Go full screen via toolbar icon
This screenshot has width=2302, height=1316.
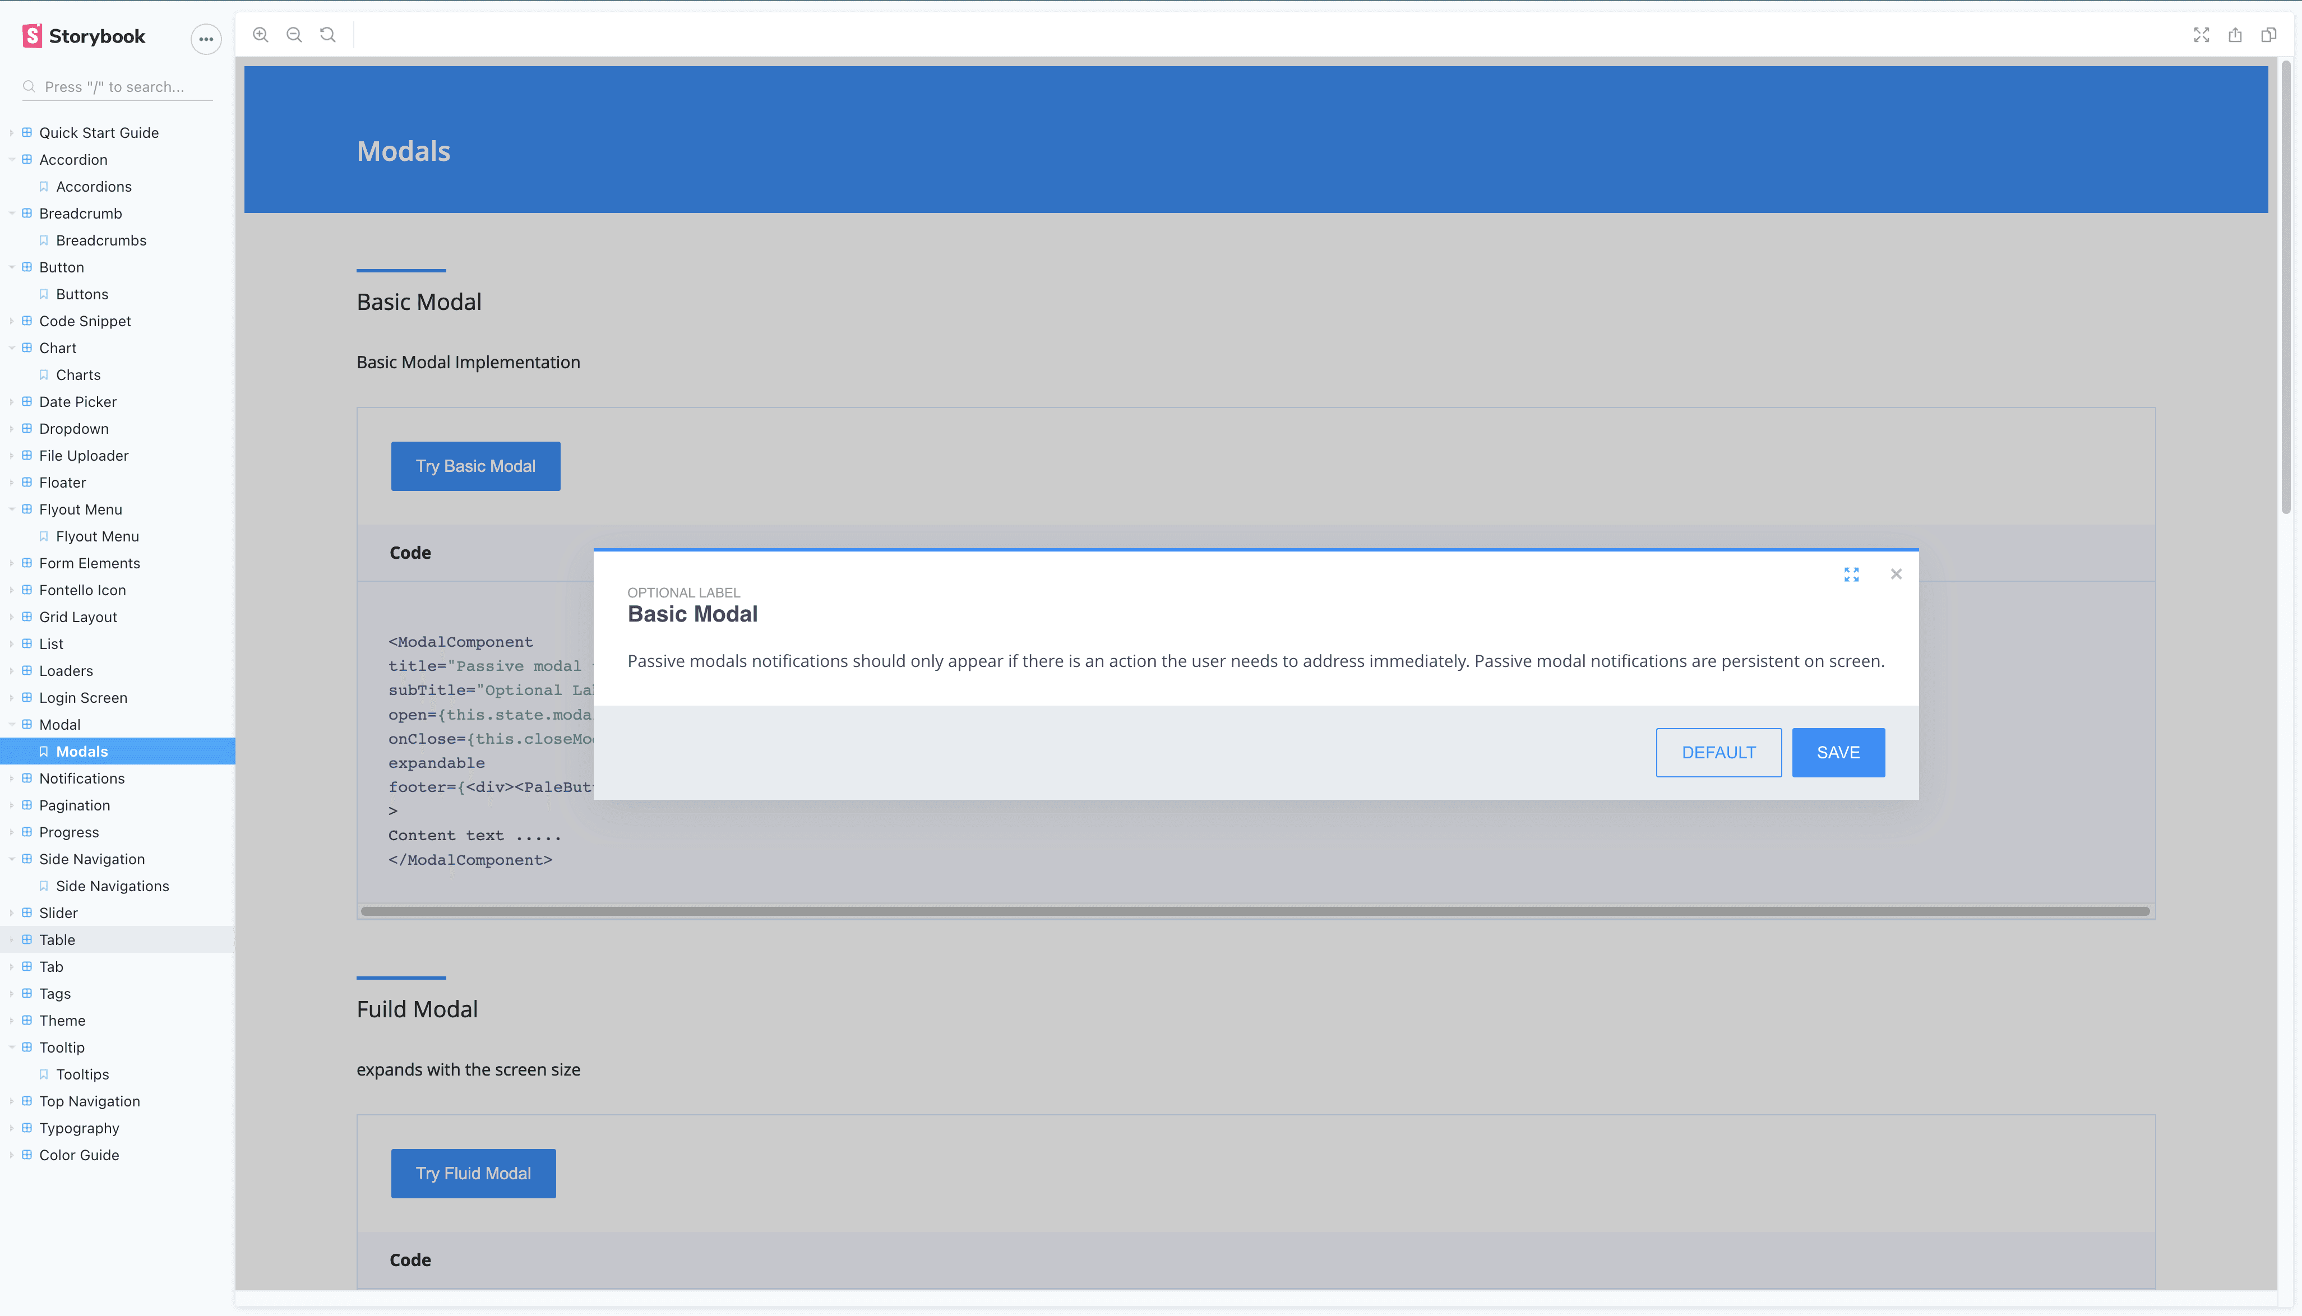(x=2201, y=34)
